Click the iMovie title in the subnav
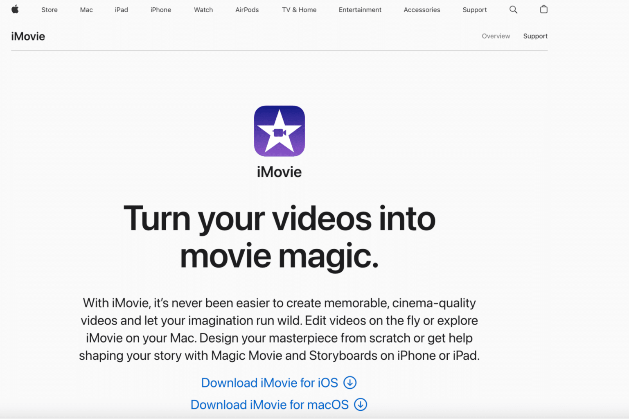 (28, 36)
